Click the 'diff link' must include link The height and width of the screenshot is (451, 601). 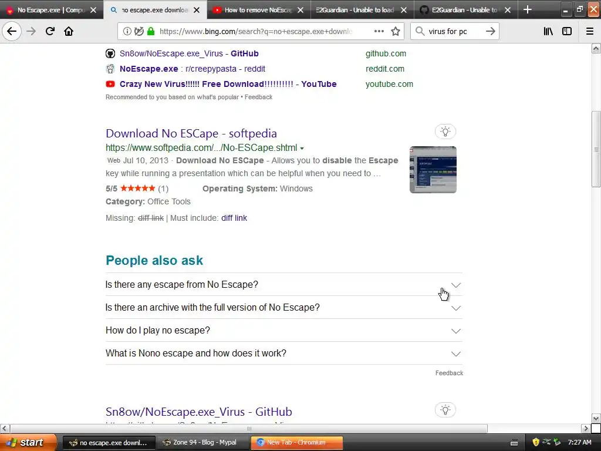tap(234, 218)
